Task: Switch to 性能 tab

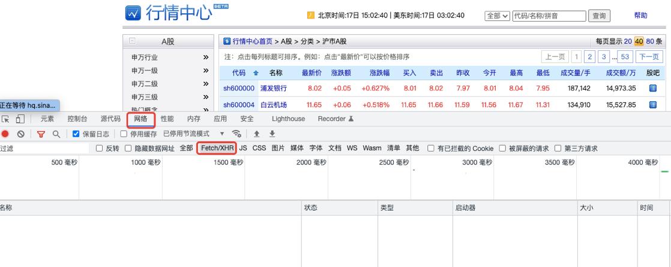Action: pos(167,119)
